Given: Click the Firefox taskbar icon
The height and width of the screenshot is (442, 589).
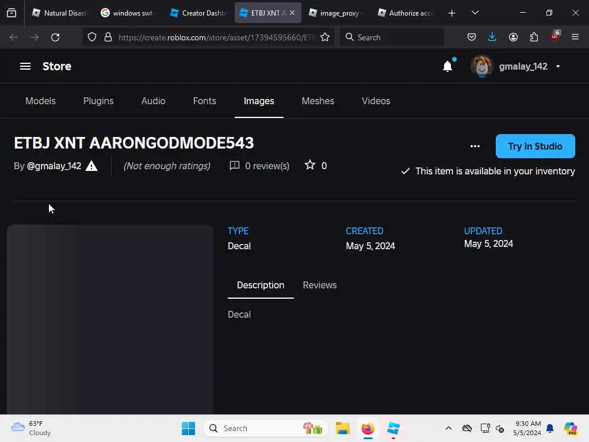Looking at the screenshot, I should point(368,428).
